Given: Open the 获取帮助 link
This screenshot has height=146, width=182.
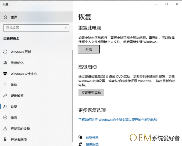Looking at the screenshot, I should pyautogui.click(x=92, y=137).
